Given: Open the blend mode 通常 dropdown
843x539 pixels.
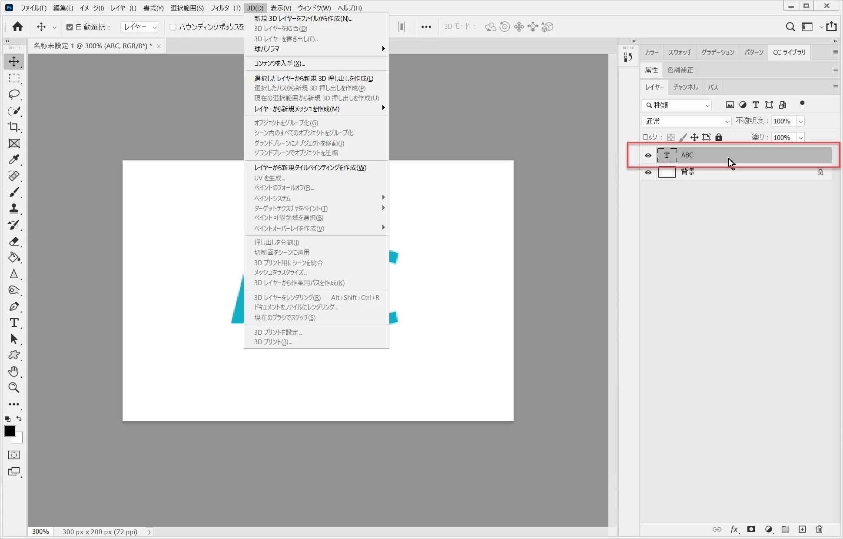Looking at the screenshot, I should pos(686,121).
